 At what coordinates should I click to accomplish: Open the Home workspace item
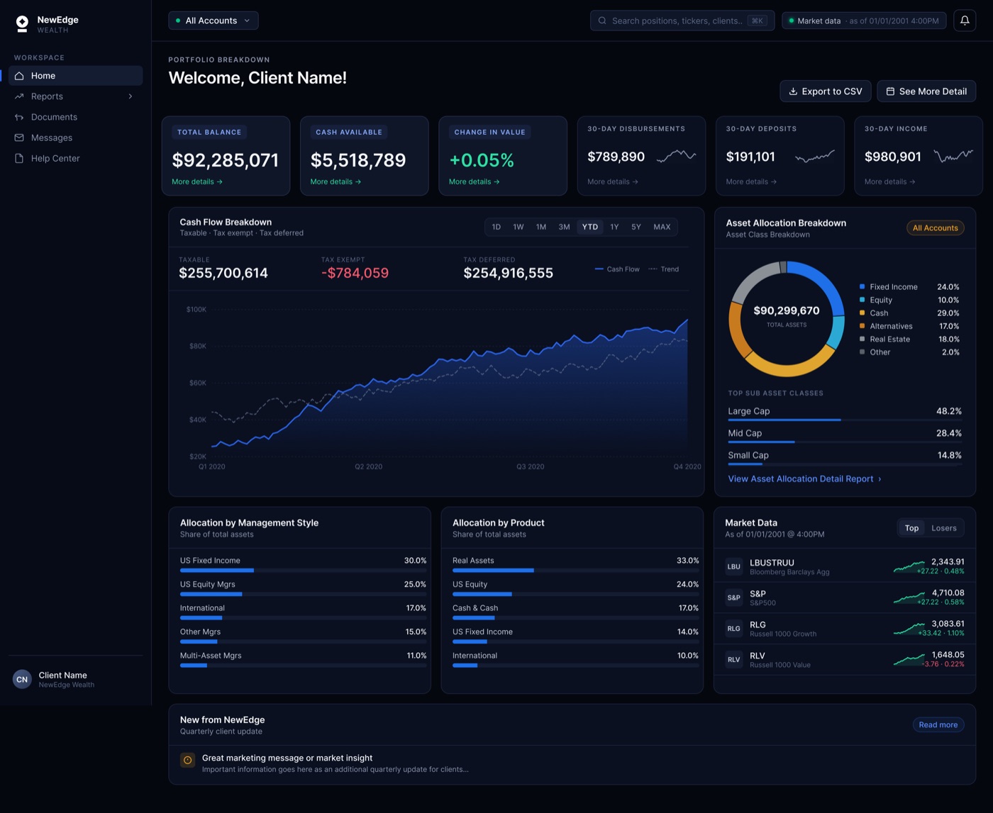coord(76,76)
